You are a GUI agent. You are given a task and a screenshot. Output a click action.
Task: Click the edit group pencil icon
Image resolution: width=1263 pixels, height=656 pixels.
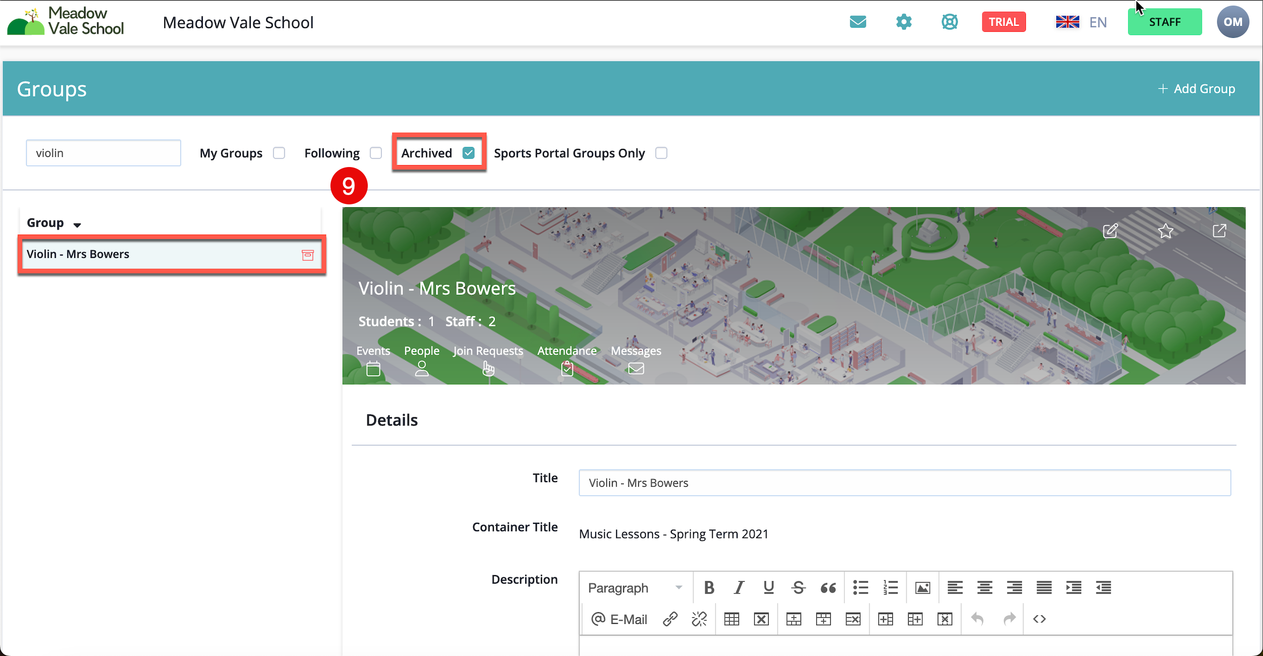click(1110, 230)
